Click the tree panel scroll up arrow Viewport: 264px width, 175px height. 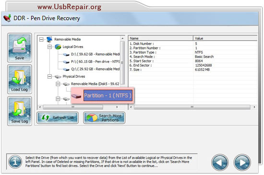[x=122, y=38]
